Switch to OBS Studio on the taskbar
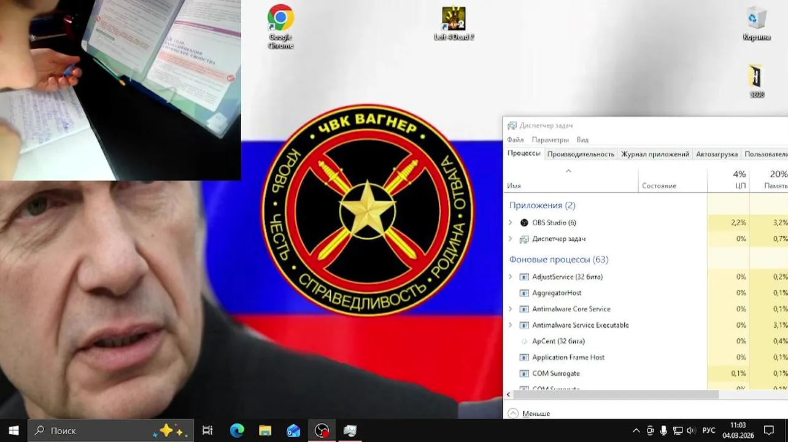 (322, 430)
